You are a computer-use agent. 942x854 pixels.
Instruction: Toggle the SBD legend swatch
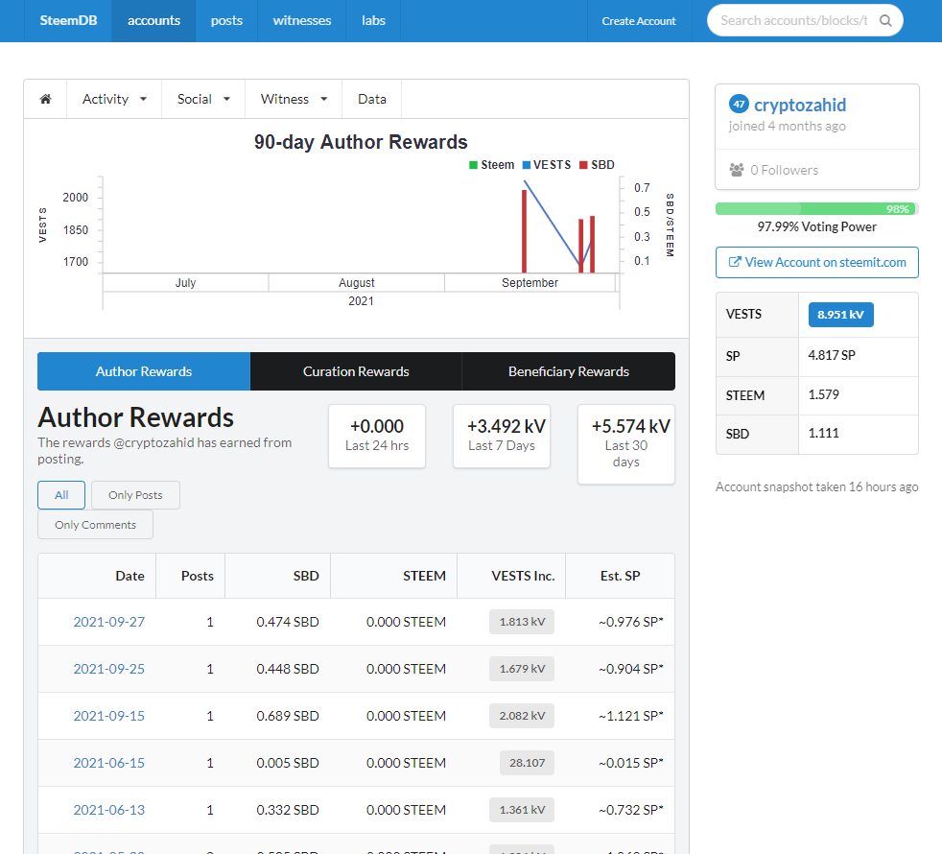(583, 165)
